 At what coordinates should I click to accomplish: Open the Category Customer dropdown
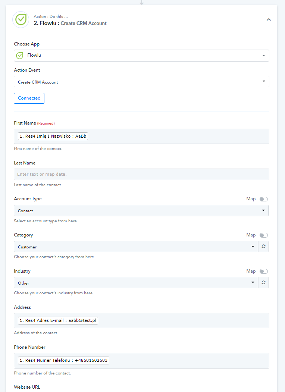click(136, 247)
